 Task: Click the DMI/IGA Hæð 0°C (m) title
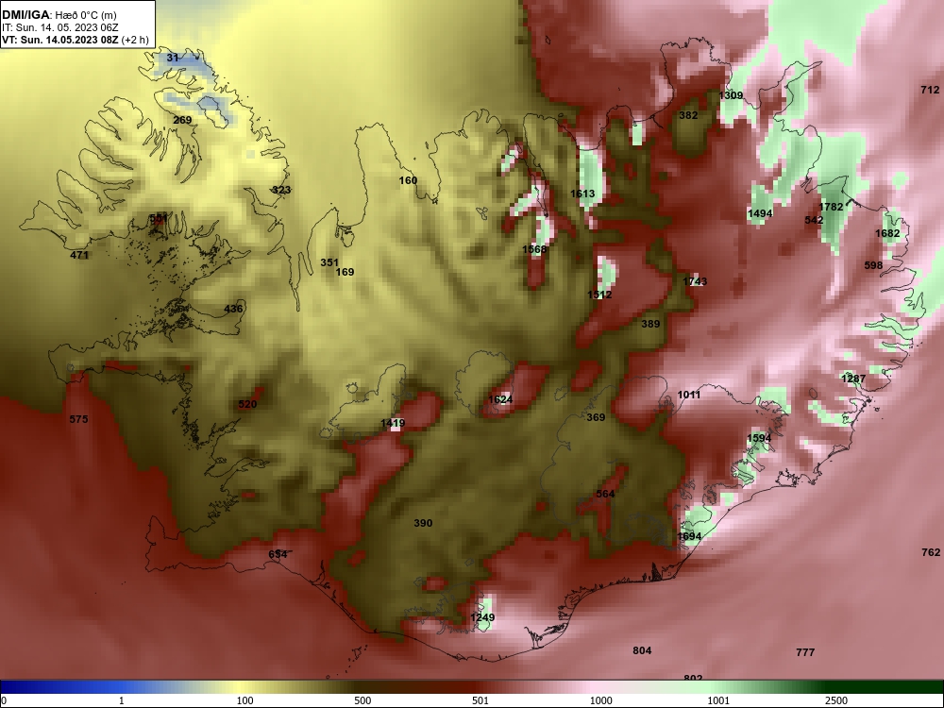coord(59,15)
